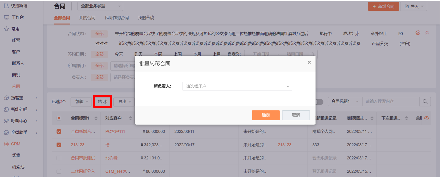Image resolution: width=440 pixels, height=177 pixels.
Task: Click the 开始日期 start date field
Action: [261, 54]
